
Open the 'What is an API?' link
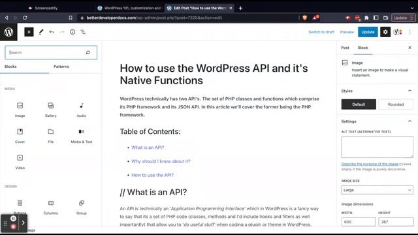(148, 148)
